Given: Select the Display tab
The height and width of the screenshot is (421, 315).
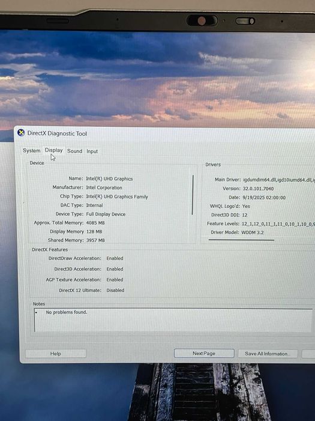Looking at the screenshot, I should (53, 150).
